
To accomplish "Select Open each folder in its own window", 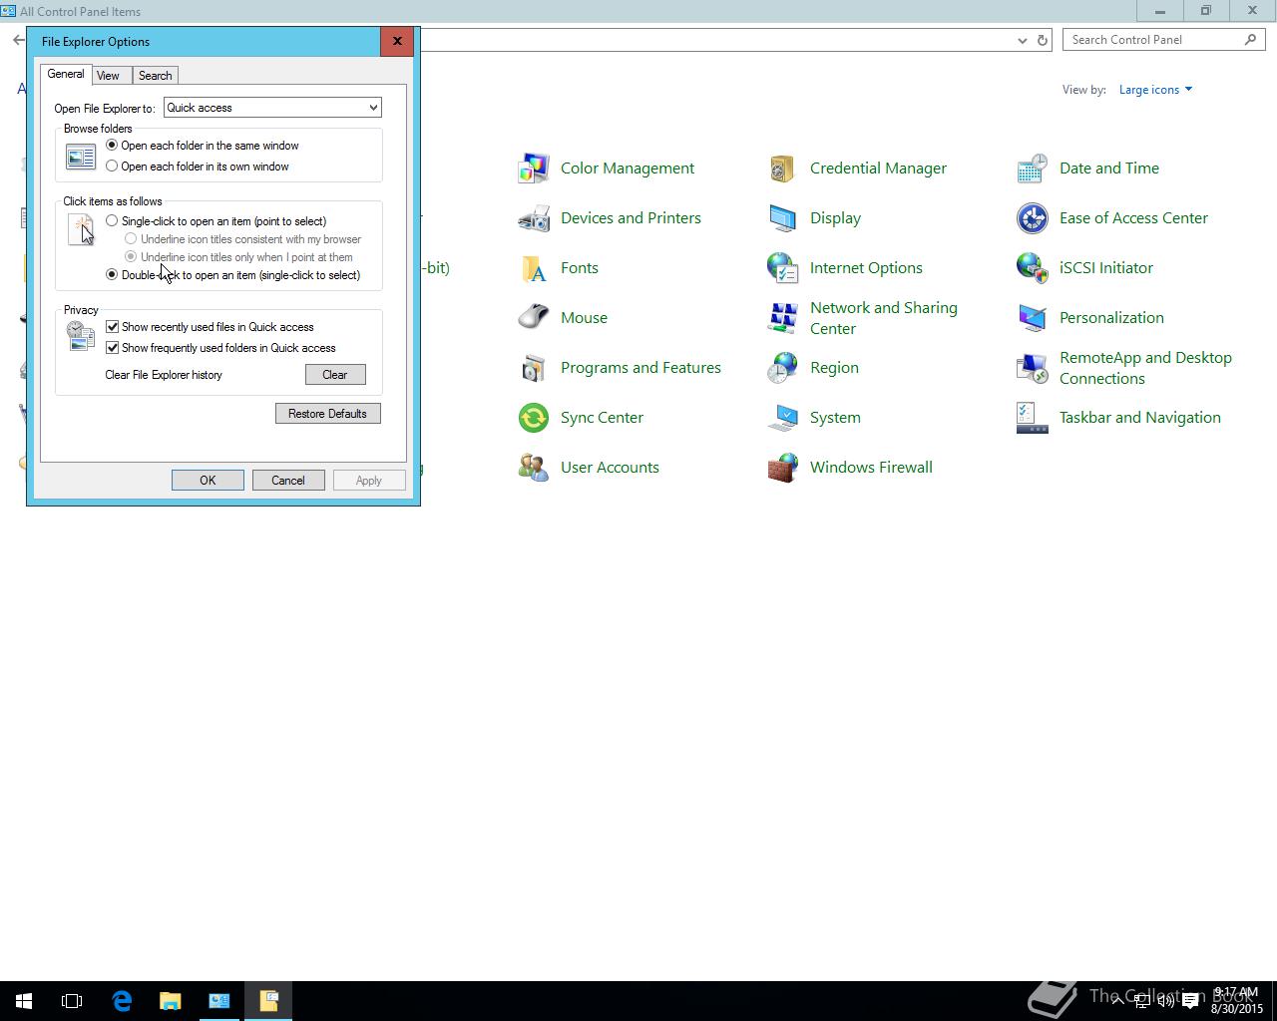I will tap(112, 167).
